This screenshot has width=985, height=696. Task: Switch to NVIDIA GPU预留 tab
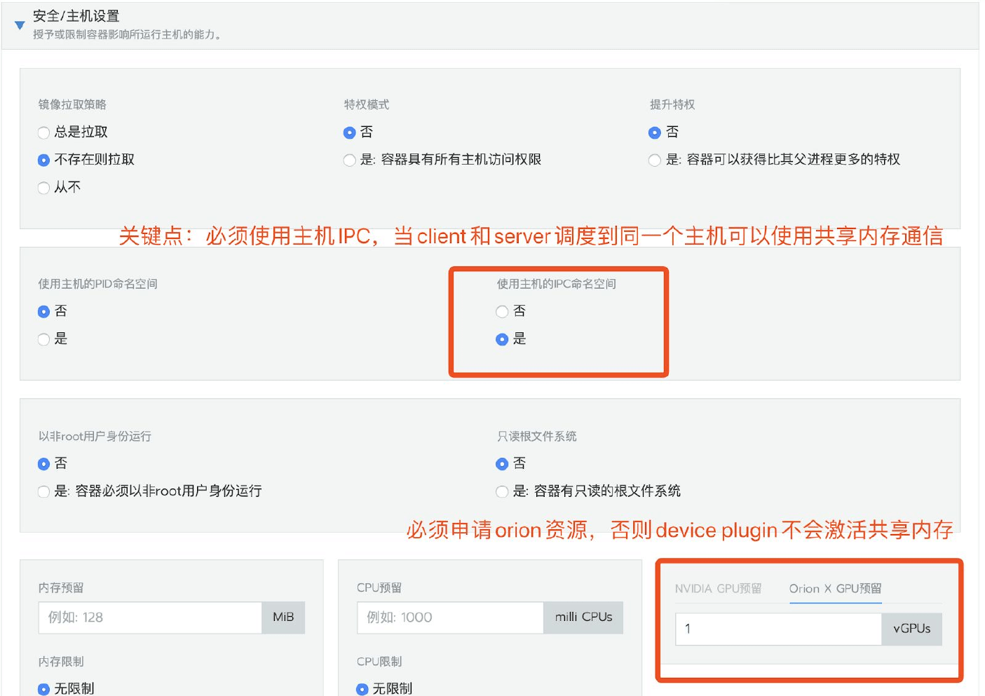(x=718, y=589)
